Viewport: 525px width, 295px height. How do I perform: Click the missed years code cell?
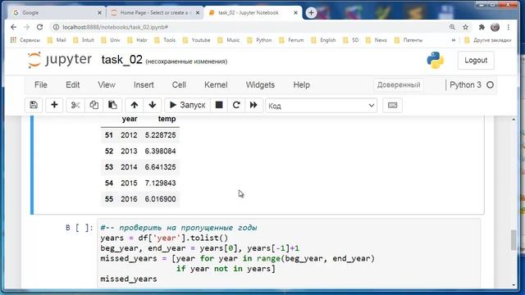pos(289,253)
